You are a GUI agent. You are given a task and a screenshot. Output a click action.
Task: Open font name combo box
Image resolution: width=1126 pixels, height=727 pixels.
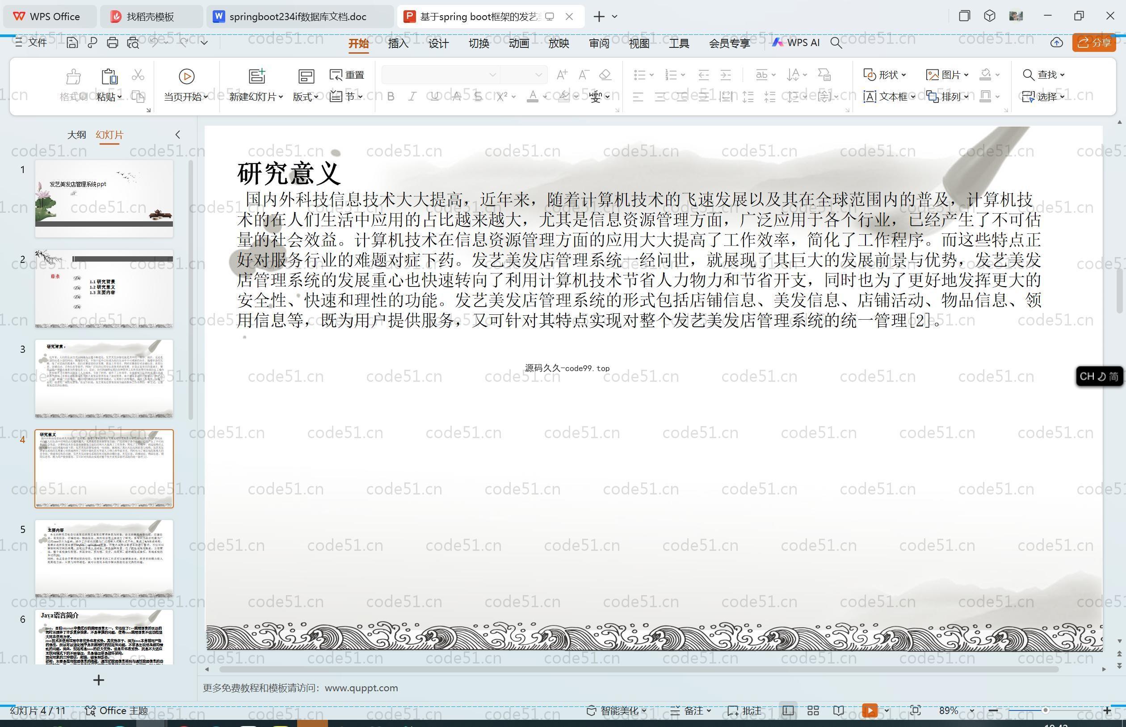tap(440, 75)
